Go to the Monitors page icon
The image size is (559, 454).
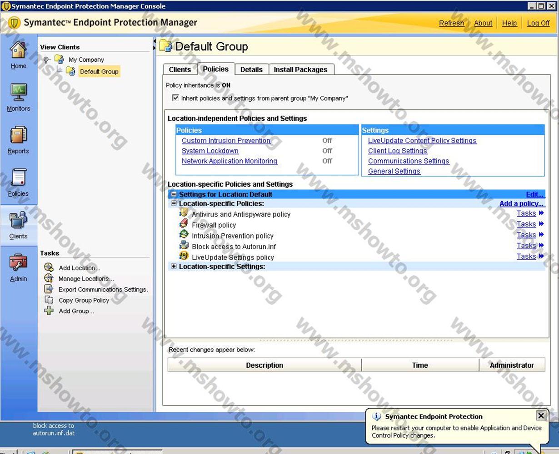[x=18, y=93]
